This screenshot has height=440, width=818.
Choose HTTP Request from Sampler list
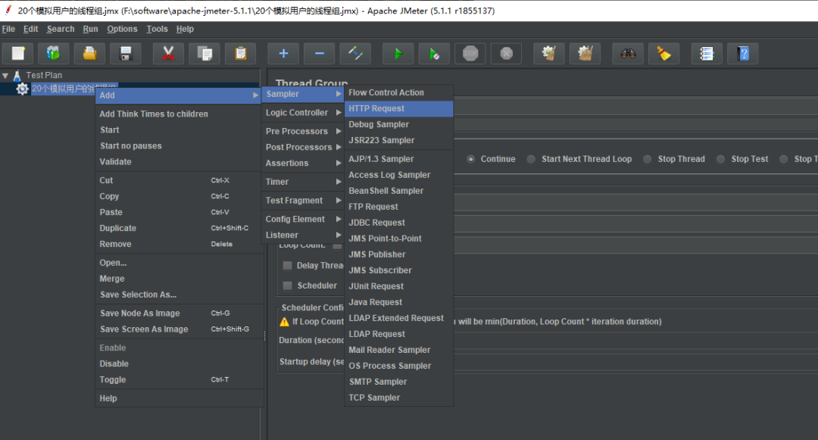pyautogui.click(x=398, y=108)
